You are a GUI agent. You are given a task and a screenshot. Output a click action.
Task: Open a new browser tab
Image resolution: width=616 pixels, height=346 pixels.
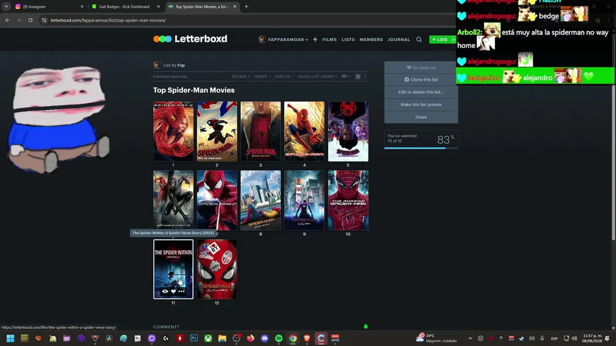tap(246, 7)
